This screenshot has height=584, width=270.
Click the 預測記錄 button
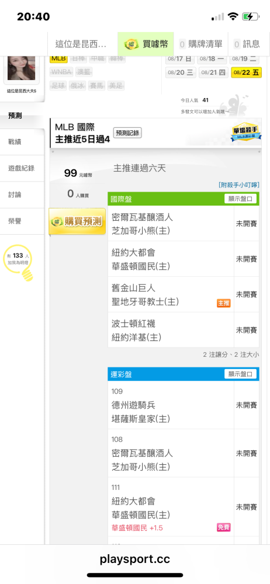(127, 133)
